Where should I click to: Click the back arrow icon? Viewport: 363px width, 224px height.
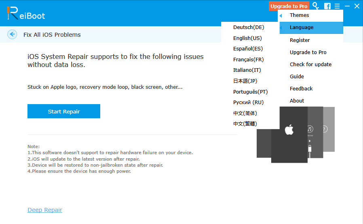coord(12,34)
